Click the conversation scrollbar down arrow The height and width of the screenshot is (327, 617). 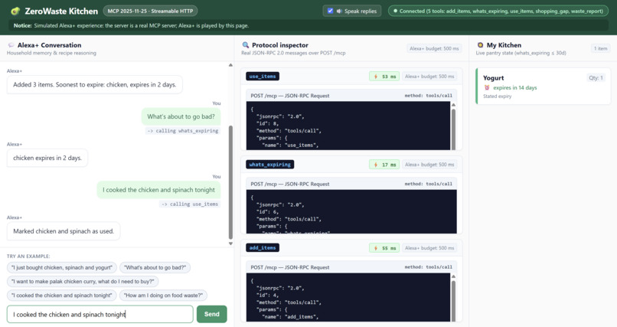[230, 244]
